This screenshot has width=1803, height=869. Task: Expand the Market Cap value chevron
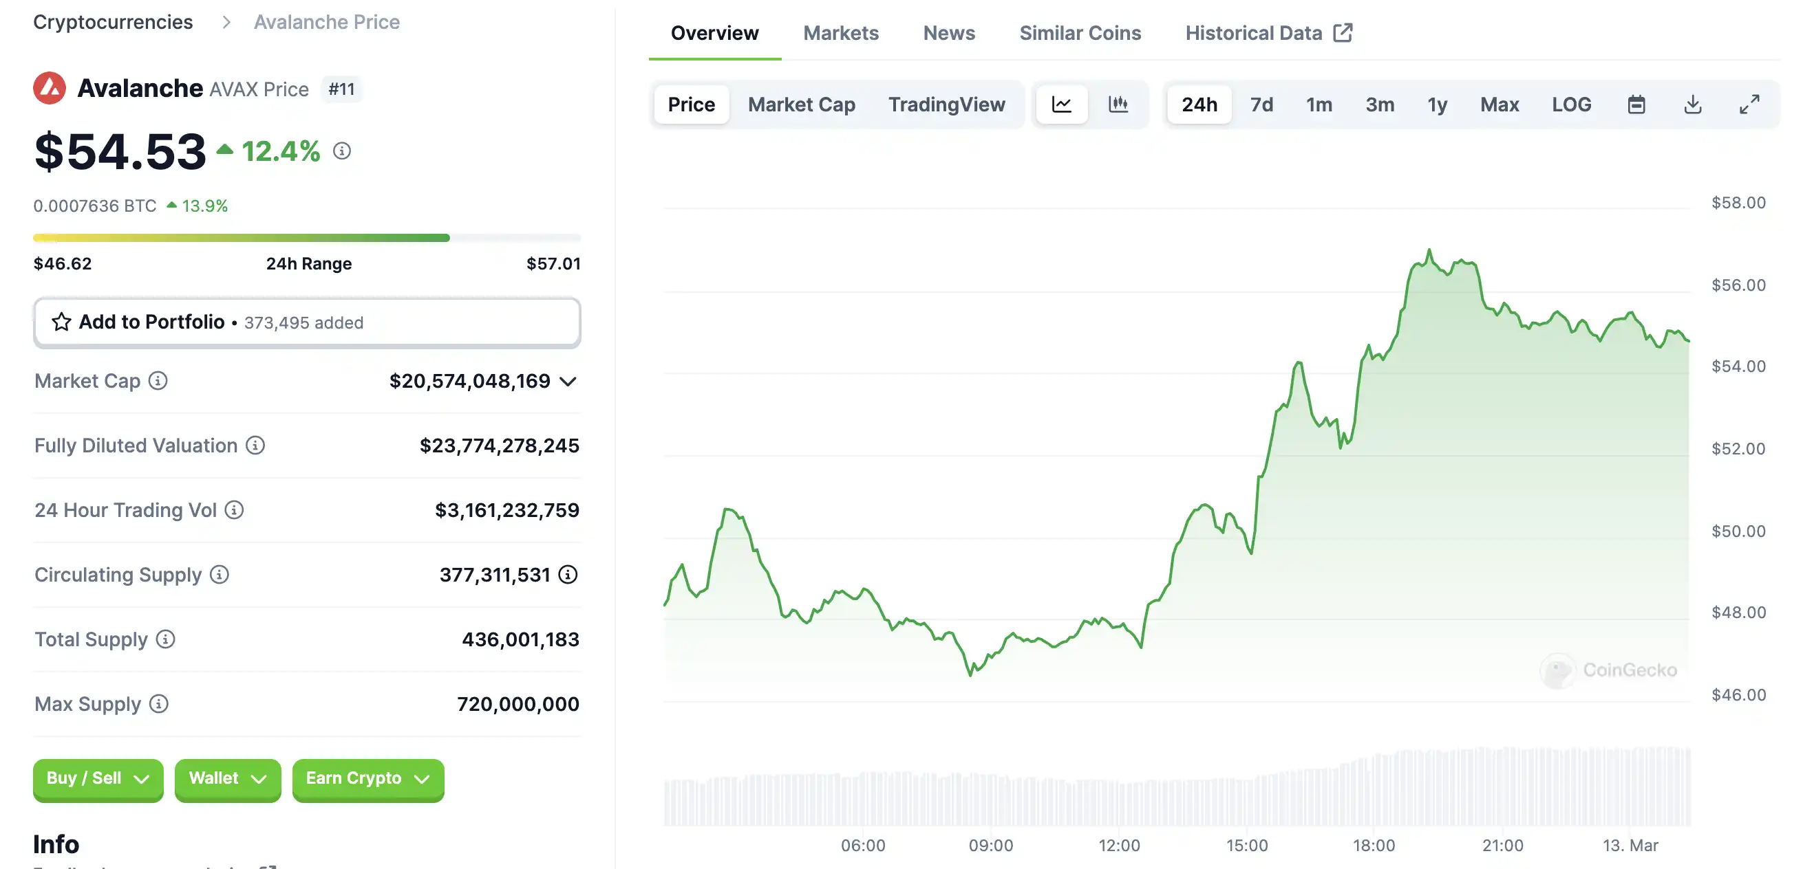click(x=568, y=382)
